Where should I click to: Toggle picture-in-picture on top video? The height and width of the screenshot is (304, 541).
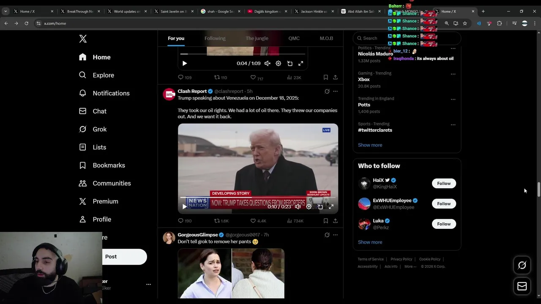pos(290,63)
